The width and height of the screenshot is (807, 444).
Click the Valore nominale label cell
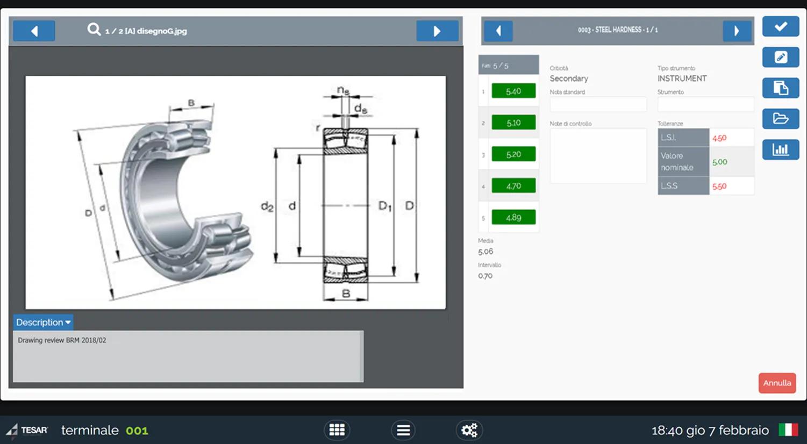(x=683, y=162)
